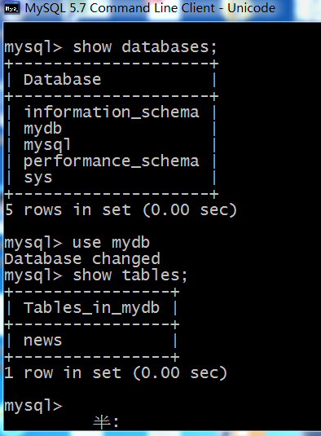
Task: Click the 'Unicode' text in the title bar
Action: (x=251, y=8)
